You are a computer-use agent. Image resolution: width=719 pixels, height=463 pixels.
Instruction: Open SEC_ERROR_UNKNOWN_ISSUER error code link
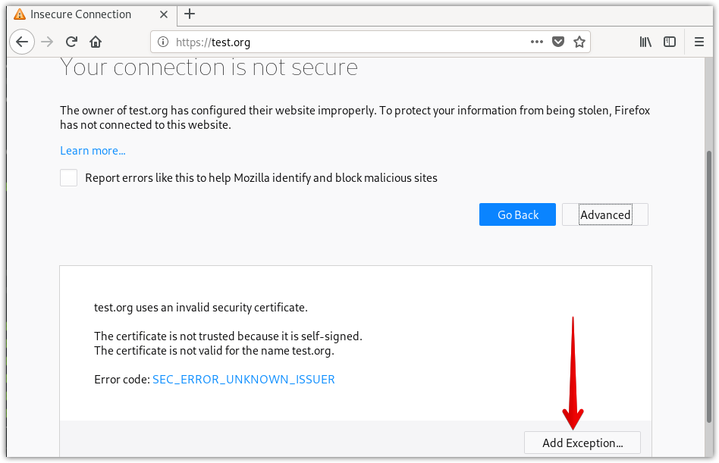[x=243, y=380]
